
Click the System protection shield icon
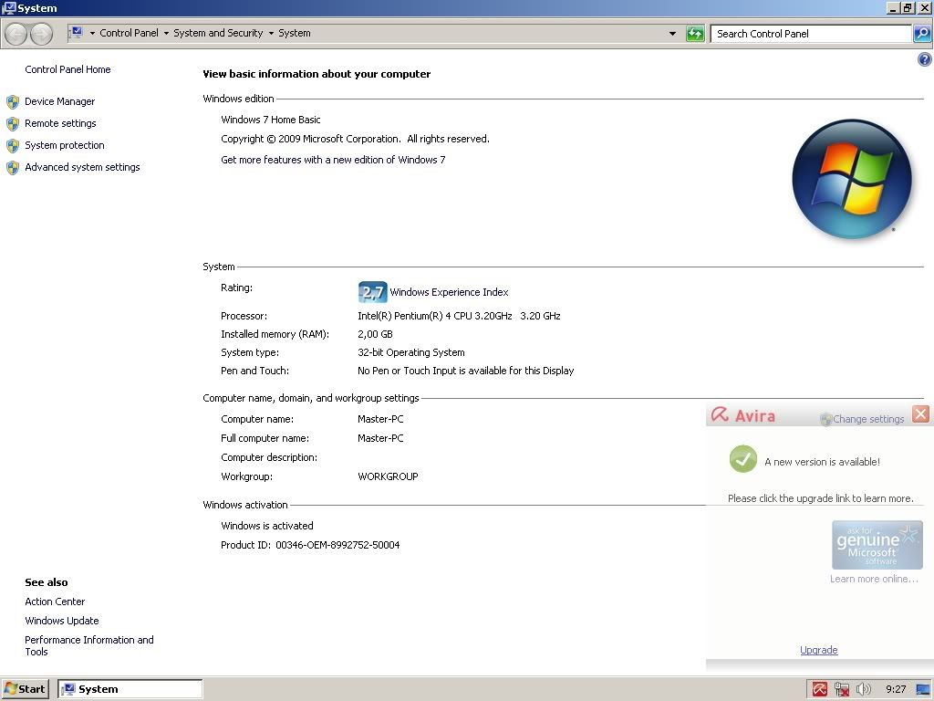(x=13, y=146)
